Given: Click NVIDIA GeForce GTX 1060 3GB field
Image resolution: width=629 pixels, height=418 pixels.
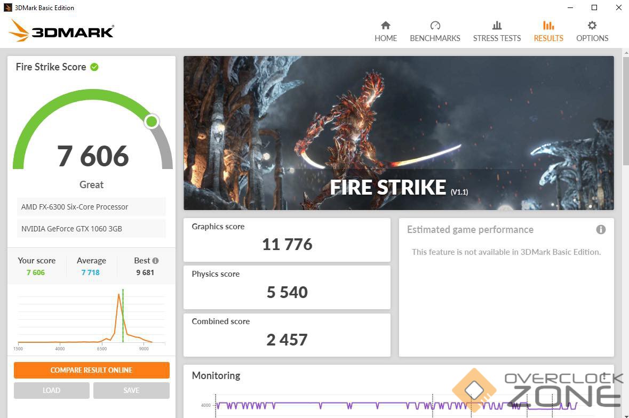Looking at the screenshot, I should click(91, 228).
